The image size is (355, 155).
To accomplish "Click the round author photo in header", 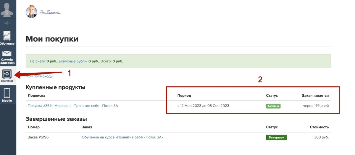I will point(31,12).
